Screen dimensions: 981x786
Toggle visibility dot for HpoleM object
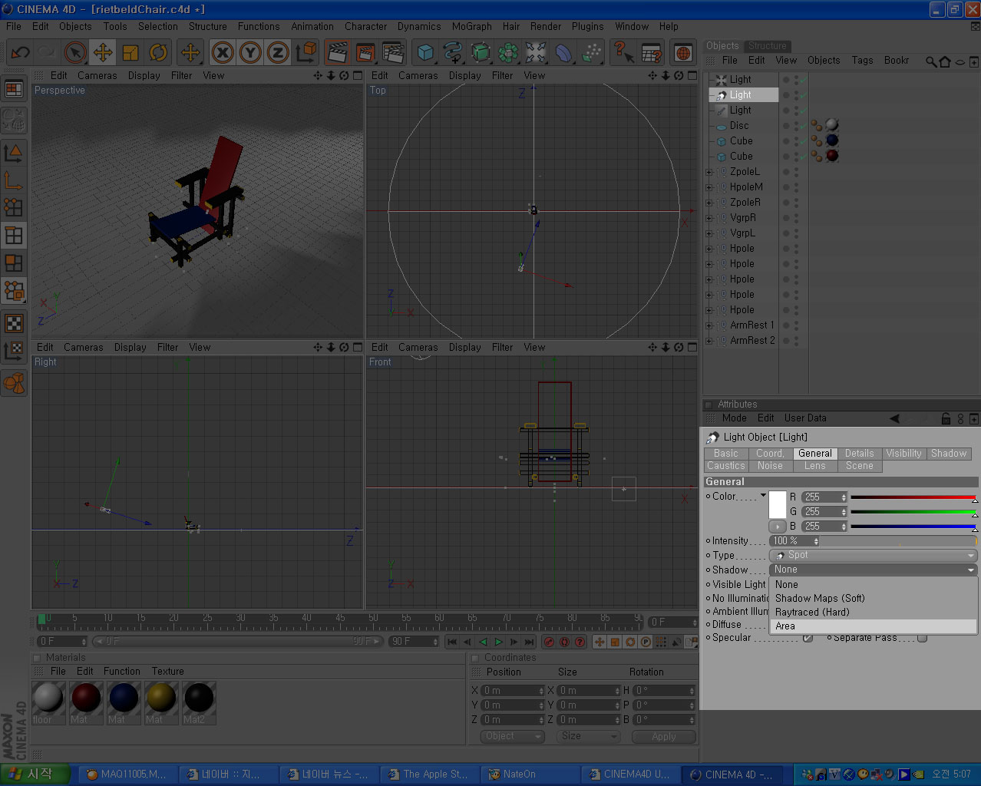[796, 187]
